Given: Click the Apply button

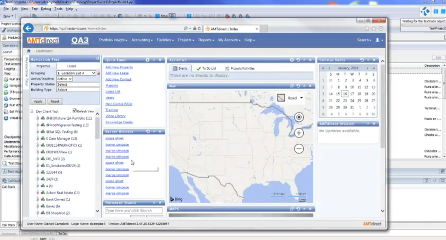Looking at the screenshot, I should [38, 101].
